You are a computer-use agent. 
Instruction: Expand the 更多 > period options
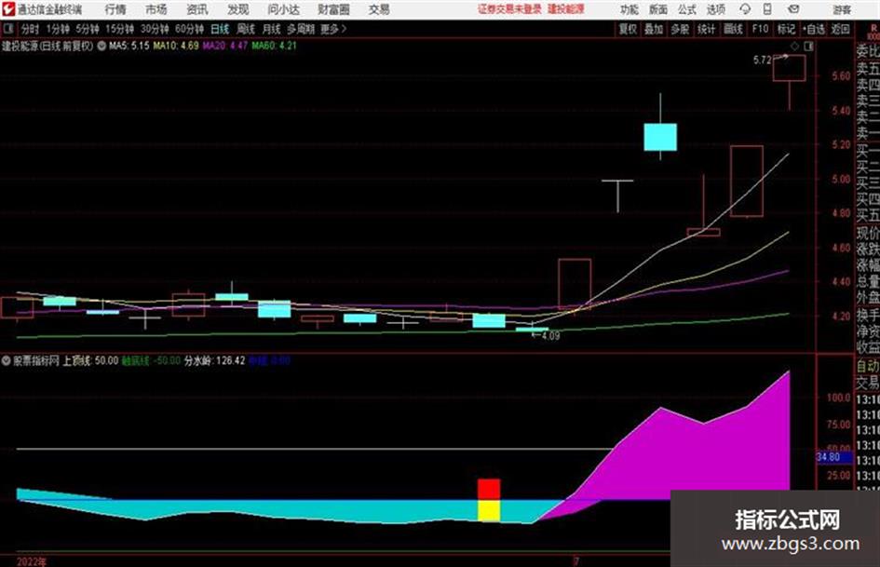[x=333, y=29]
